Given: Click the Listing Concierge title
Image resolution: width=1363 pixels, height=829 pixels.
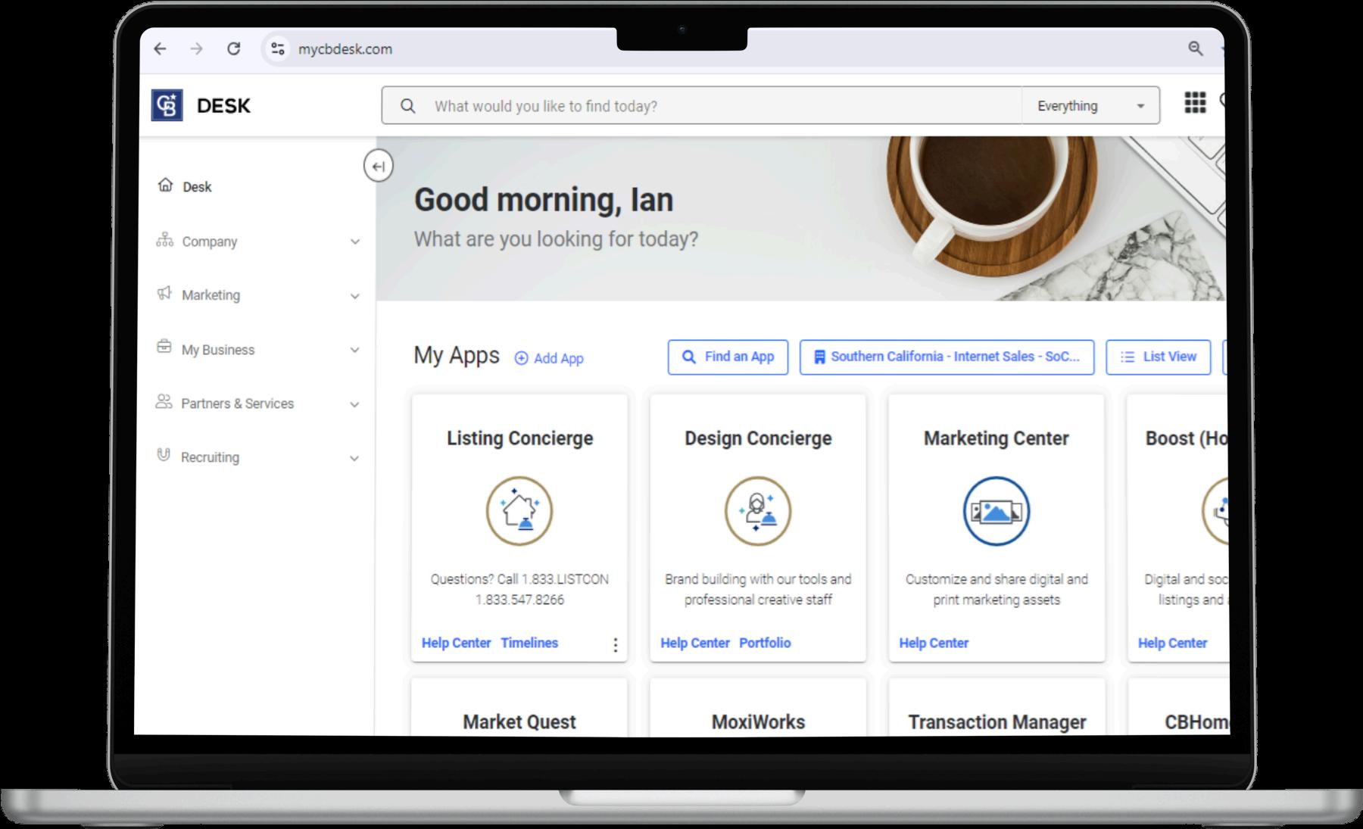Looking at the screenshot, I should (520, 438).
